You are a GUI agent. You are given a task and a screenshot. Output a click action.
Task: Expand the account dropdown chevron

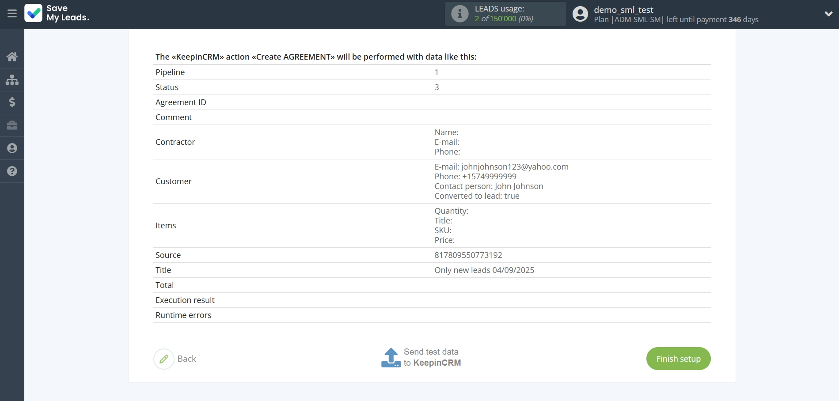click(828, 14)
